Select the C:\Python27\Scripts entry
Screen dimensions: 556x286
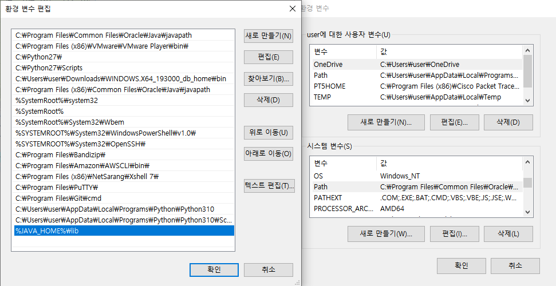[x=124, y=67]
